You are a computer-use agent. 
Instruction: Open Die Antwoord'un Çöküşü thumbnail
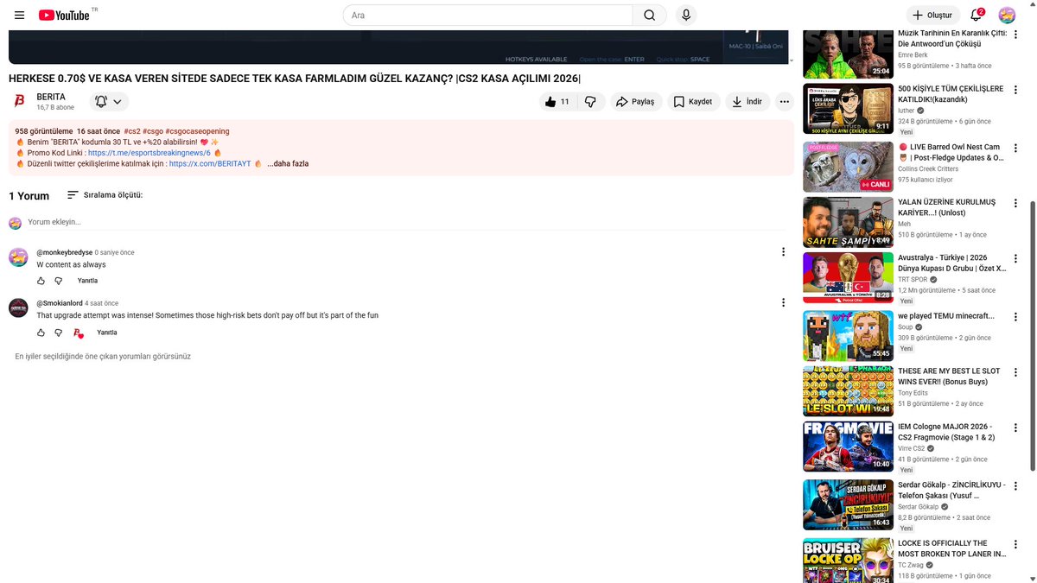click(x=848, y=54)
